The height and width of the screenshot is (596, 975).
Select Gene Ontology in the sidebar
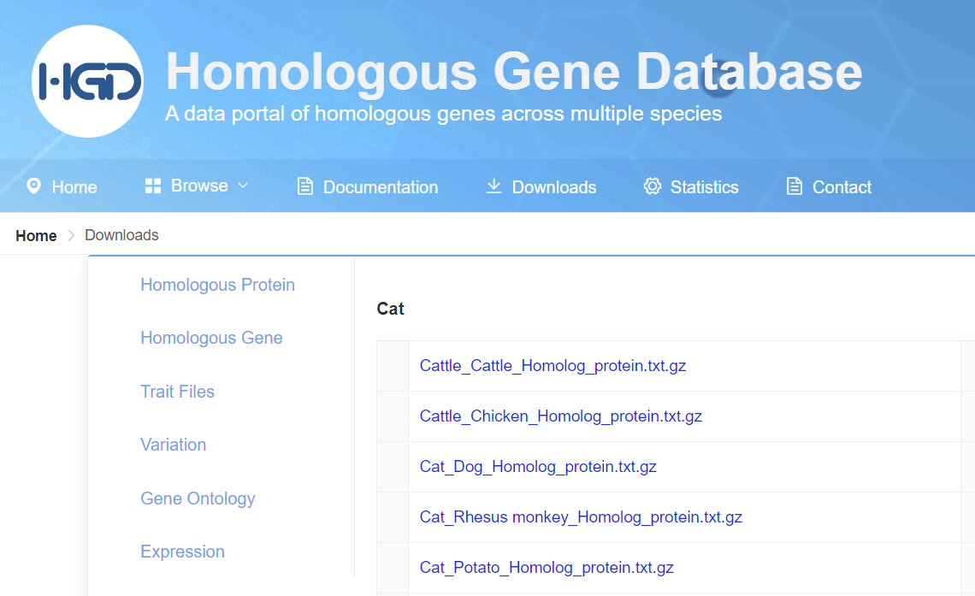point(198,499)
